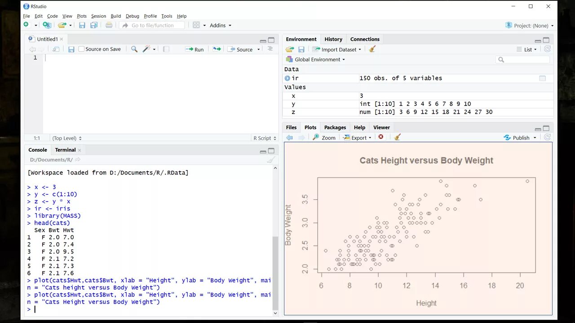
Task: Focus the Go to file/function field
Action: (152, 26)
